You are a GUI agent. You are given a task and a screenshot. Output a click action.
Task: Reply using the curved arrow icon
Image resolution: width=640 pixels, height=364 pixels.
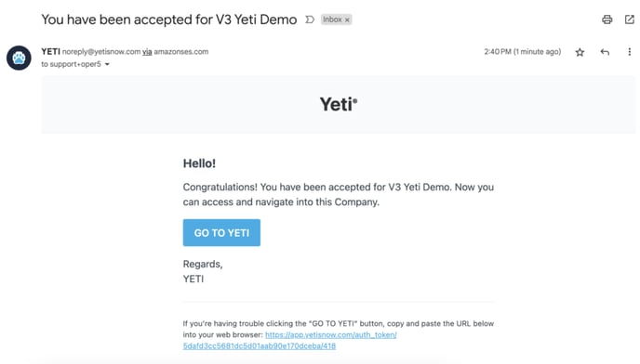(605, 52)
